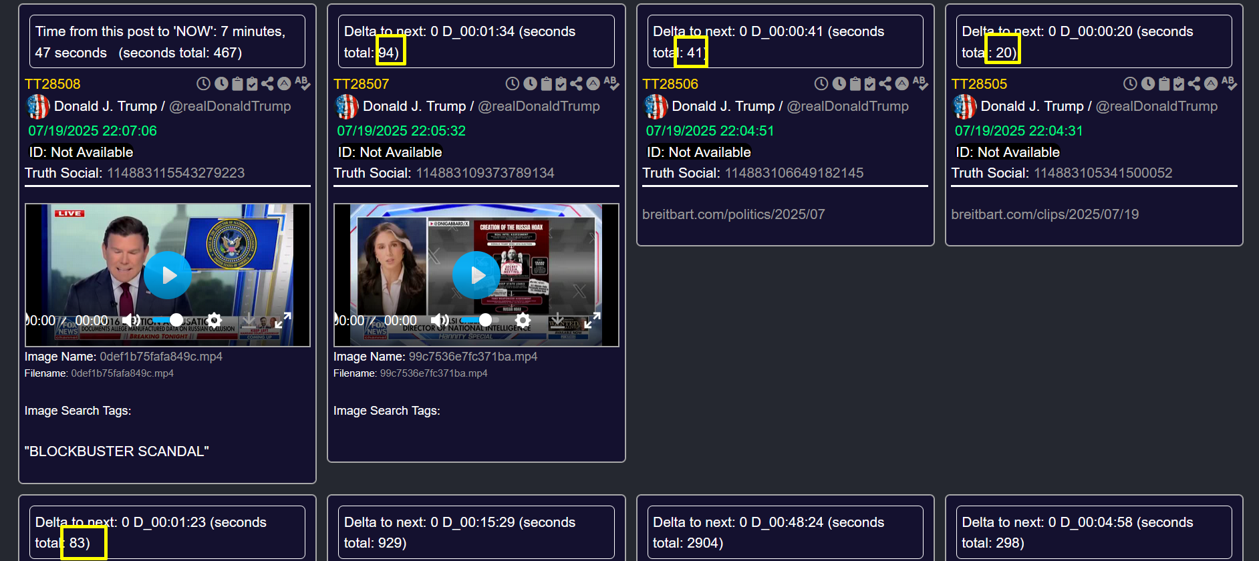Click Truth Social ID 114883115543279223
The width and height of the screenshot is (1259, 561).
click(x=176, y=173)
